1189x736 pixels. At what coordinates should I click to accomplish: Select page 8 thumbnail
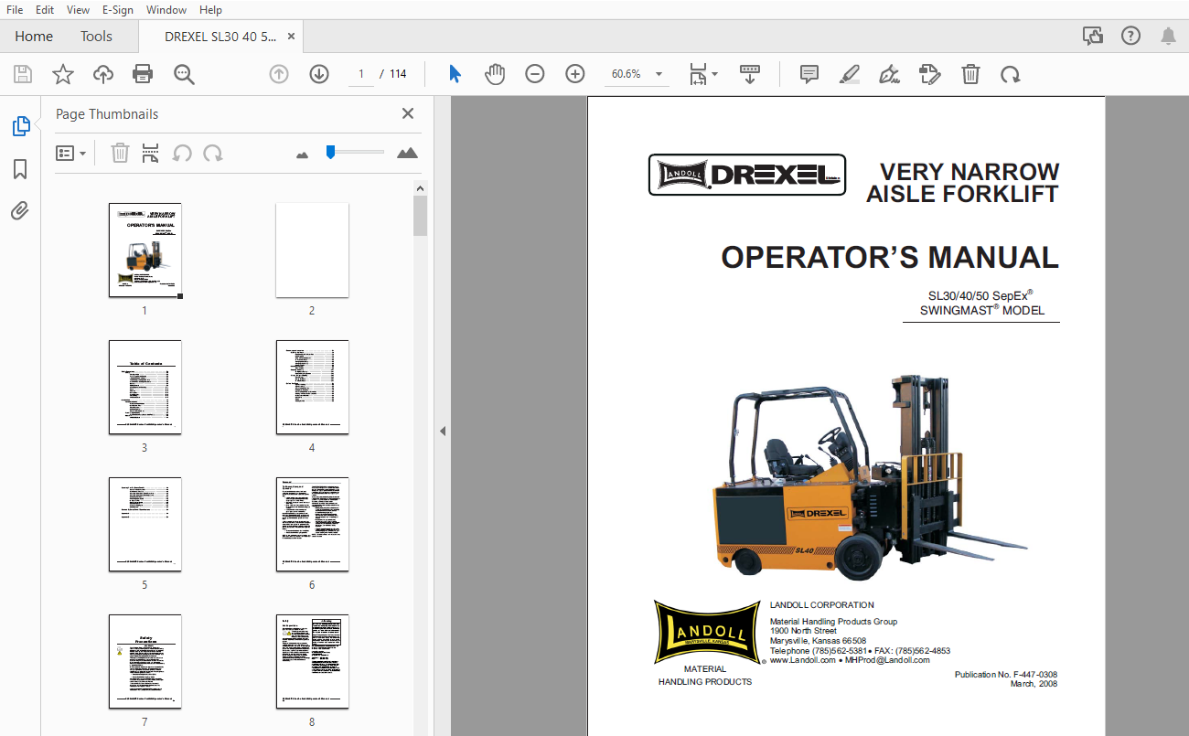312,662
